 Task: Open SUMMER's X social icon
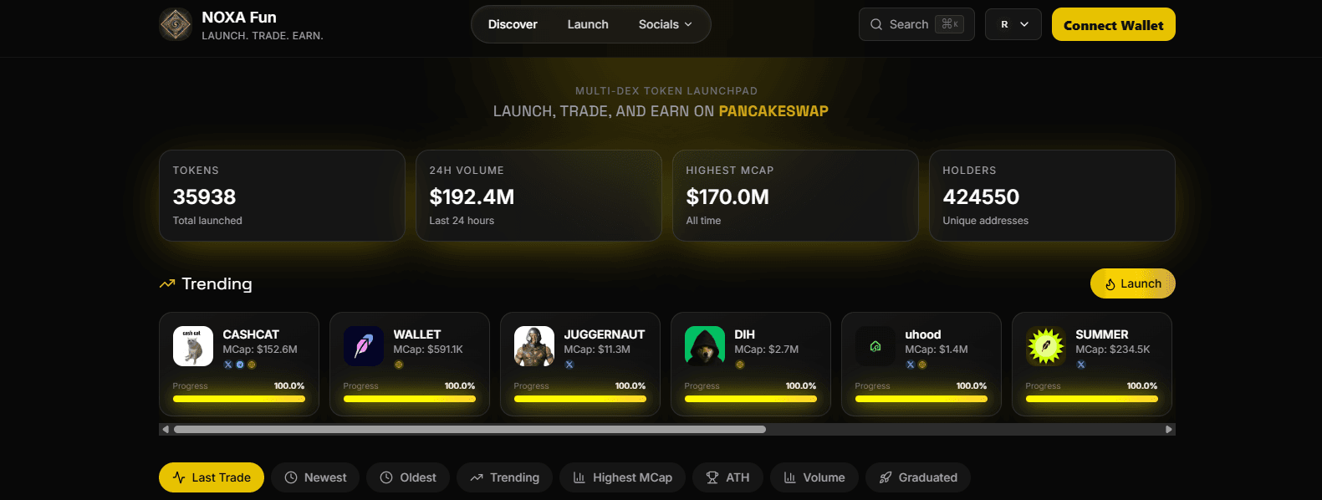(x=1080, y=365)
